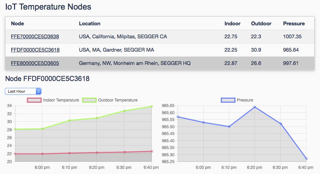Click the 'Node FFDF0000CE5C3618' heading
Viewport: 320px width, 174px height.
(47, 79)
